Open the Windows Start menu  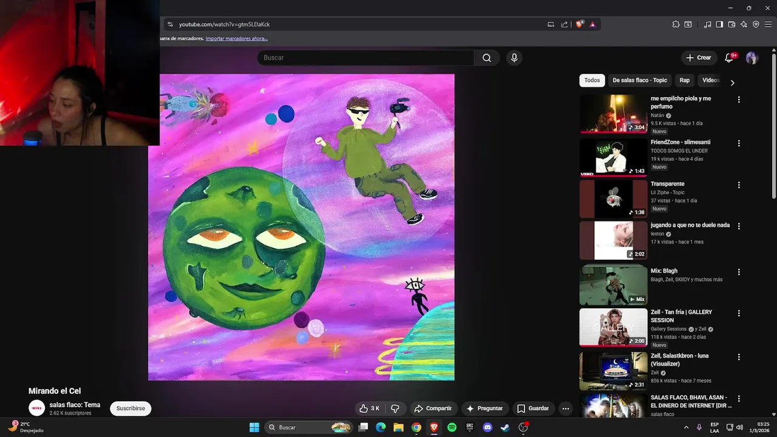[x=254, y=427]
